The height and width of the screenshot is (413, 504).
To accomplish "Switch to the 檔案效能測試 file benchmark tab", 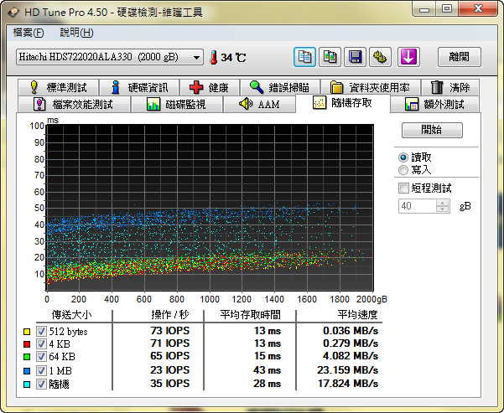I will click(74, 104).
